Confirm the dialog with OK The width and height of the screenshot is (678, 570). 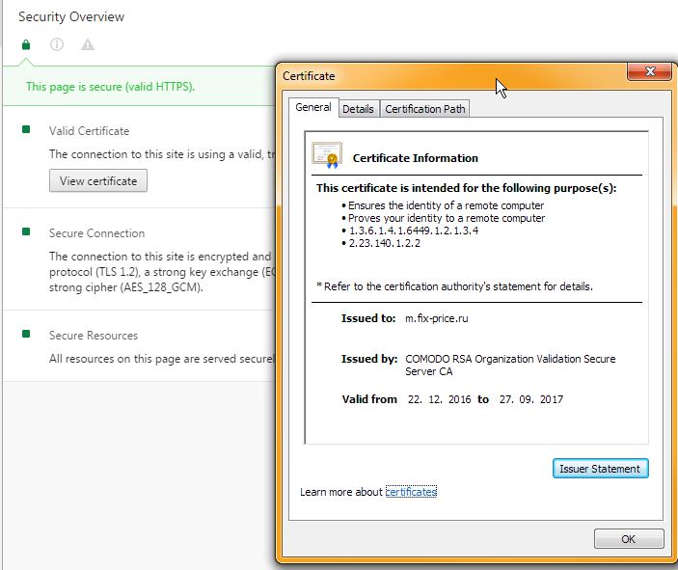click(x=629, y=539)
